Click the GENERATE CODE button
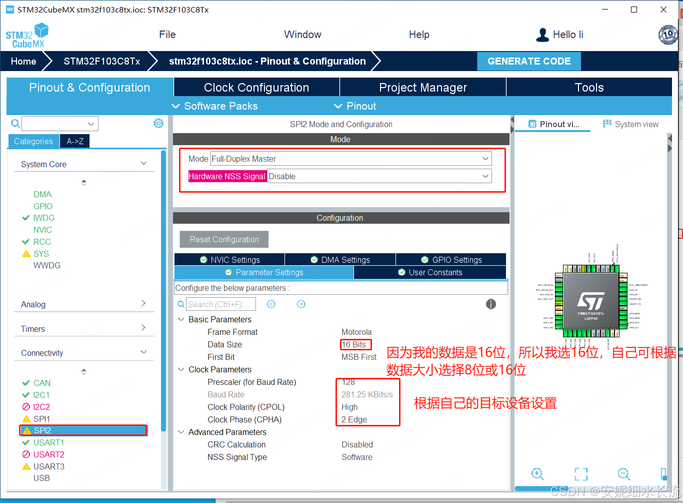This screenshot has height=503, width=683. tap(529, 61)
